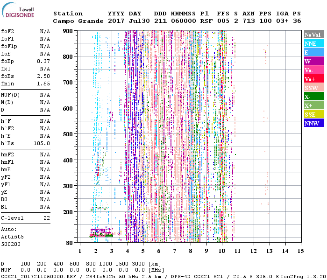The image size is (327, 280).
Task: Click the 500 km height axis label
Action: click(x=68, y=134)
